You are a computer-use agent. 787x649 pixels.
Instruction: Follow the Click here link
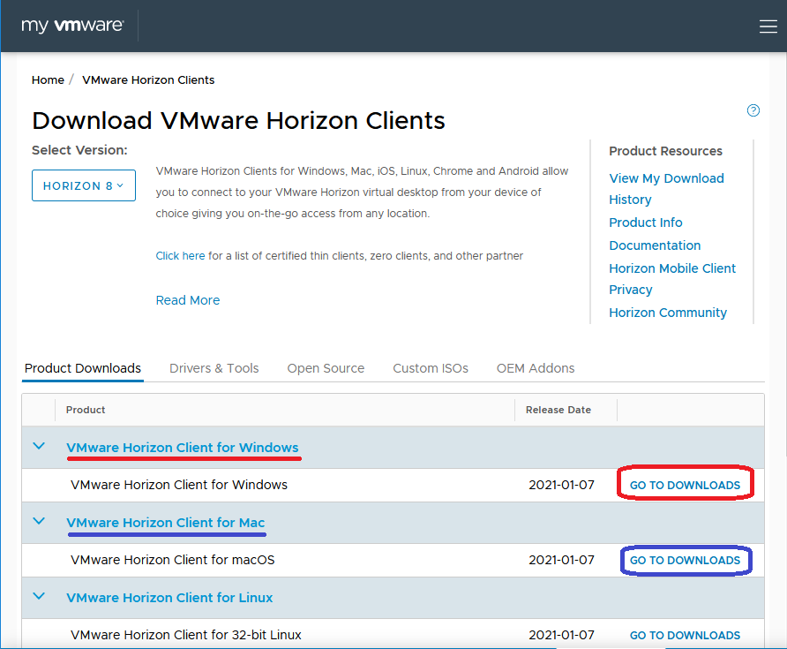point(180,256)
